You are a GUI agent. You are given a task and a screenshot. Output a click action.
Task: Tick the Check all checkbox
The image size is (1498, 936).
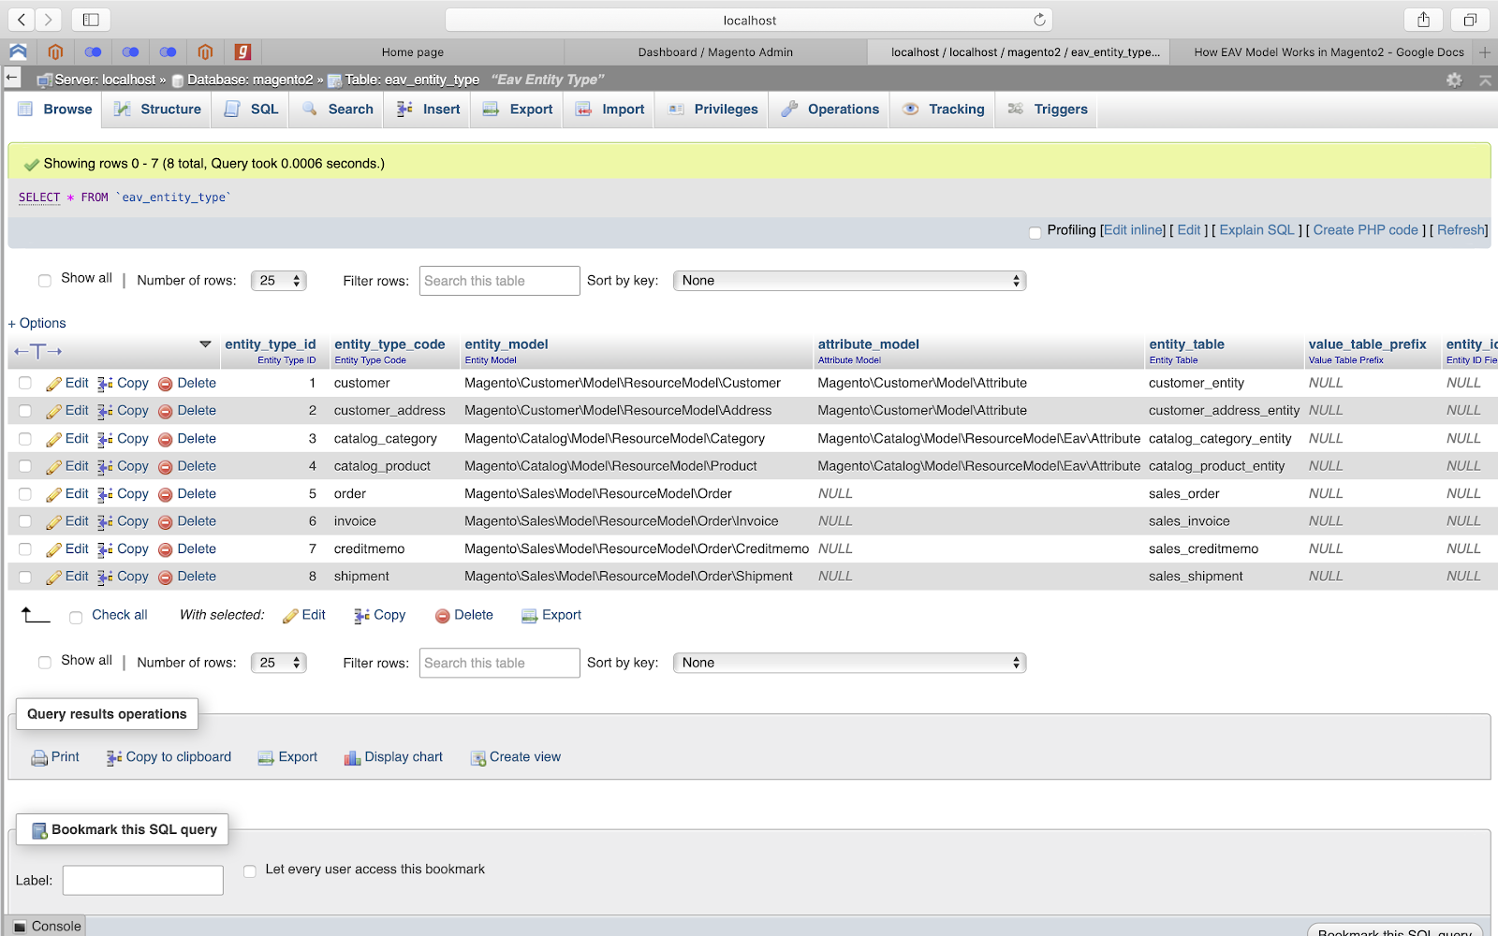(x=76, y=617)
